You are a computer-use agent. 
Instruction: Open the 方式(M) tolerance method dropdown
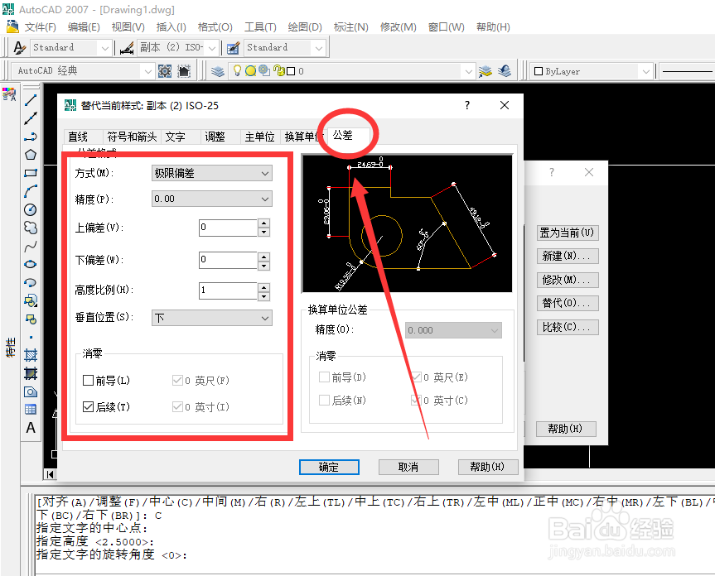[x=211, y=173]
